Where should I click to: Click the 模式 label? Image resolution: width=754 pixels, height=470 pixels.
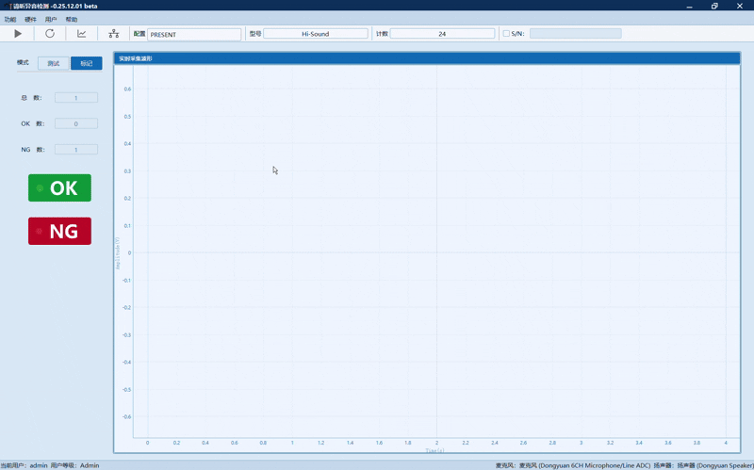23,62
